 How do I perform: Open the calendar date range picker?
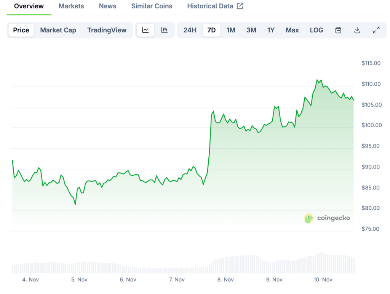point(338,30)
